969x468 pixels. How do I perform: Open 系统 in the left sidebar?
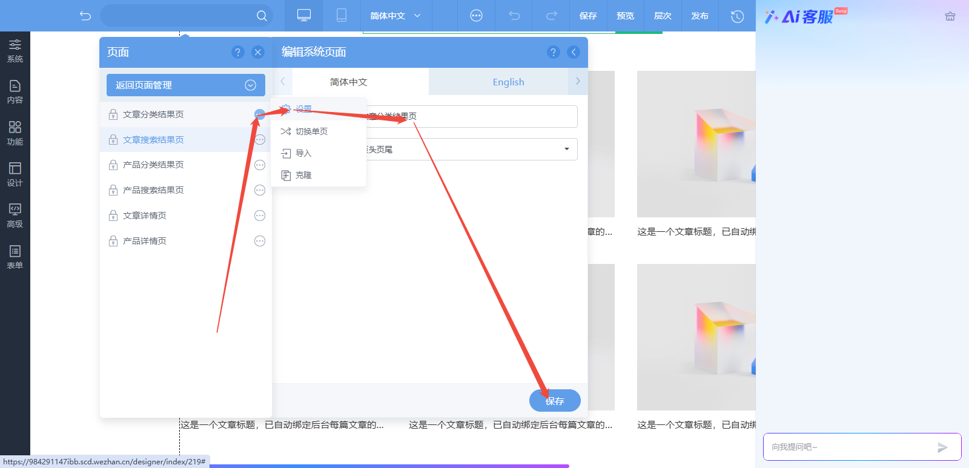15,51
